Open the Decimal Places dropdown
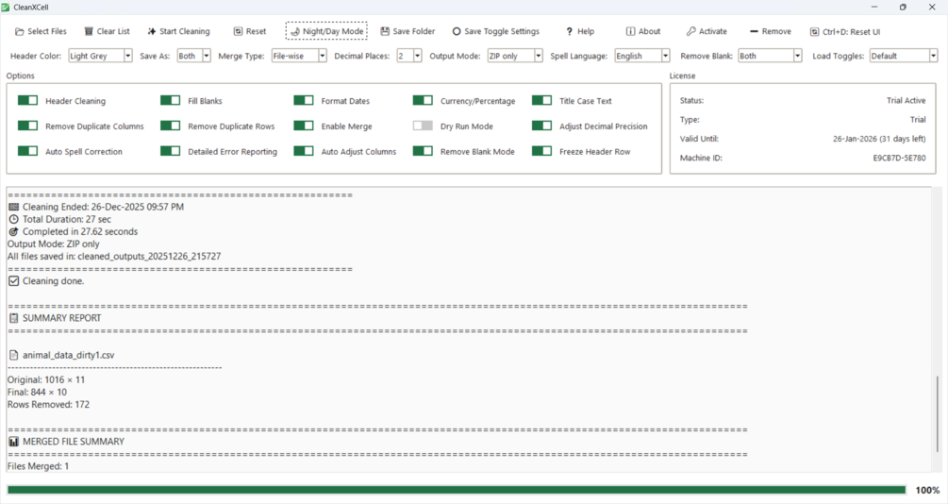The image size is (948, 504). click(x=409, y=56)
